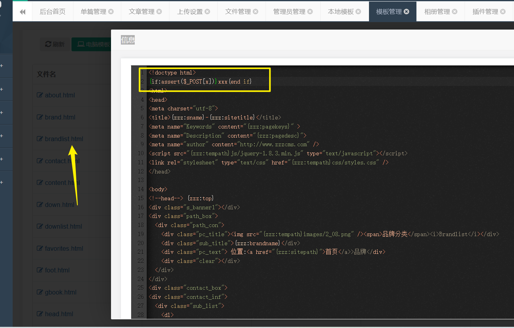This screenshot has height=328, width=514.
Task: Click the 文件名 column header
Action: pos(47,74)
